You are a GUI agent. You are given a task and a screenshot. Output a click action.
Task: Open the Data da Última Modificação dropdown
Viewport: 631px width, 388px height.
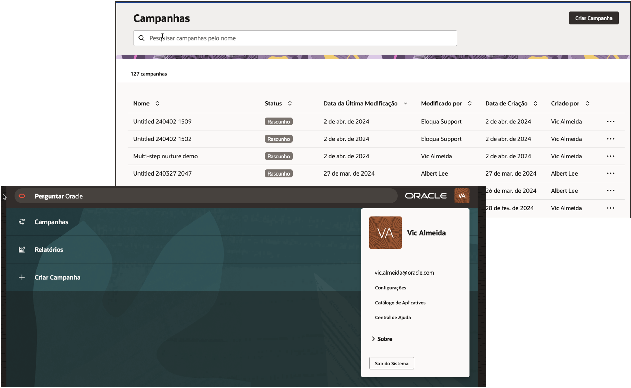(x=405, y=103)
